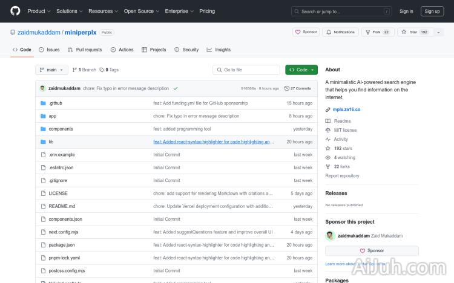The height and width of the screenshot is (283, 454).
Task: Click the LICENSE file icon
Action: (x=43, y=194)
